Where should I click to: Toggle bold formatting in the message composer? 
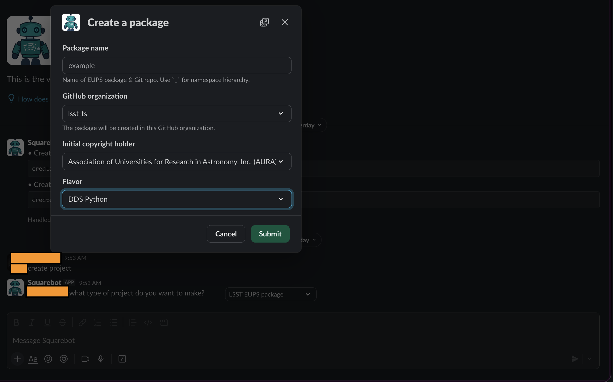(16, 323)
